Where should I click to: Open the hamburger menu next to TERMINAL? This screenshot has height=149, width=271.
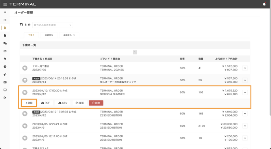(5, 4)
